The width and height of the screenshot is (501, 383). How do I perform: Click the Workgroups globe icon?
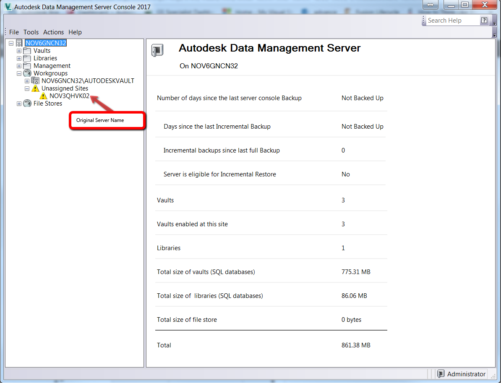[27, 73]
